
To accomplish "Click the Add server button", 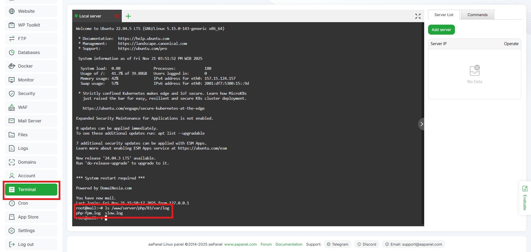I will (441, 30).
